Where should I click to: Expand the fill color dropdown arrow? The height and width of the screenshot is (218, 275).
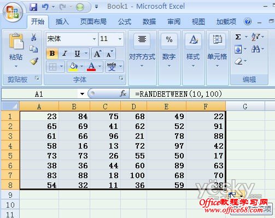pyautogui.click(x=81, y=67)
